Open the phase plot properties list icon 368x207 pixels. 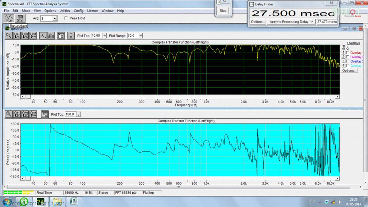point(45,114)
